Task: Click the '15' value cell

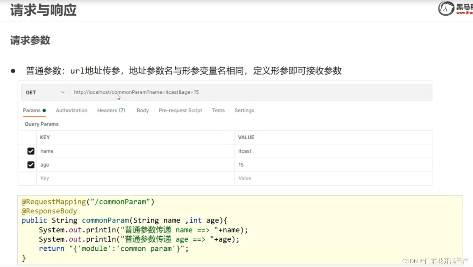Action: 333,165
